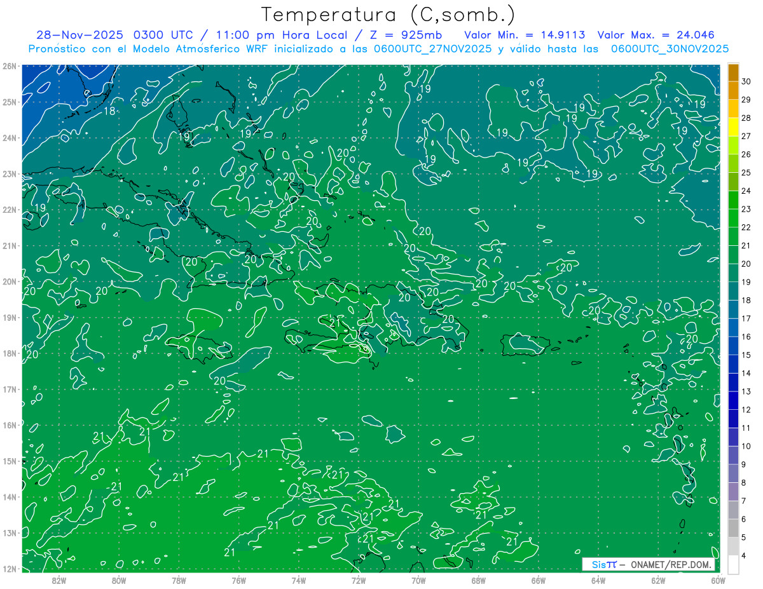Click the '22N' latitude label
Viewport: 763px width, 589px height.
pos(9,210)
